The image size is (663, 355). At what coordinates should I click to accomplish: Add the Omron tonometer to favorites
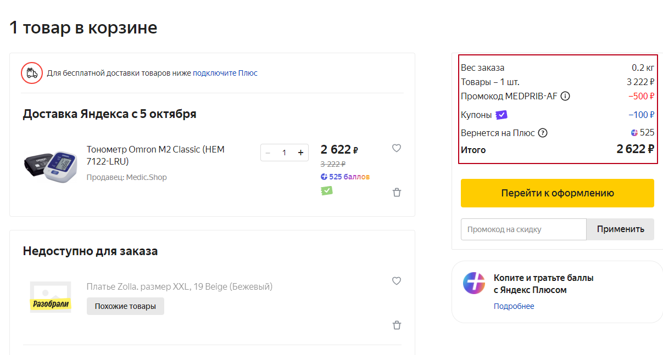397,148
